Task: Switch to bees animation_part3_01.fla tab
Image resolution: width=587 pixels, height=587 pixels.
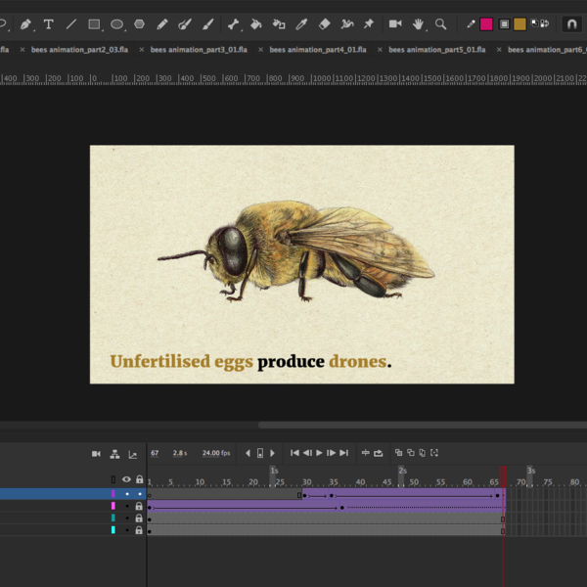Action: click(x=199, y=50)
